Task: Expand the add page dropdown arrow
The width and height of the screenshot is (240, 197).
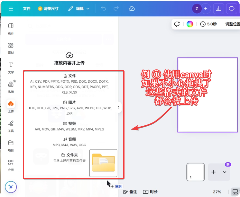Action: pos(225,172)
